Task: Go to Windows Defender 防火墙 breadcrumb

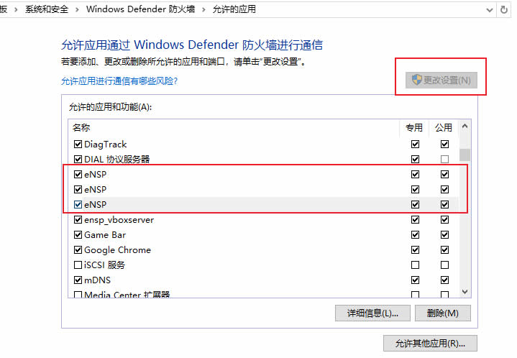Action: [140, 9]
